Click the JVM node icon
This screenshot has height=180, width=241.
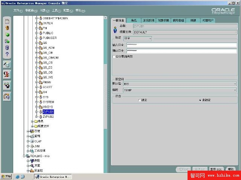(x=32, y=146)
